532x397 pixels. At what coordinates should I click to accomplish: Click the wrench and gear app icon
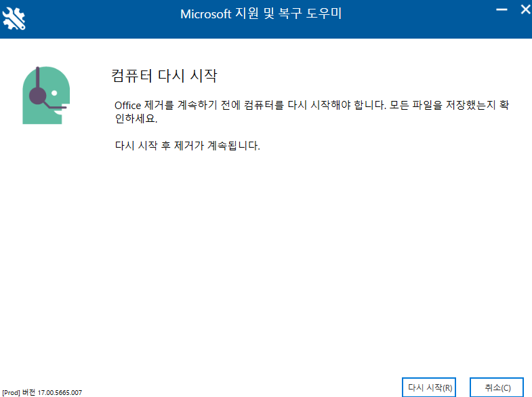[x=14, y=19]
